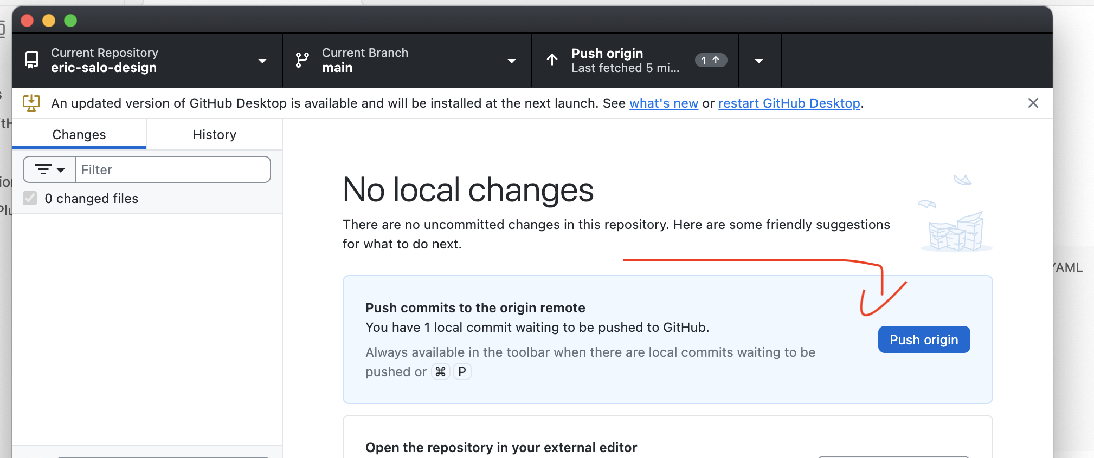1094x458 pixels.
Task: Click Push origin in the toolbar
Action: (x=635, y=60)
